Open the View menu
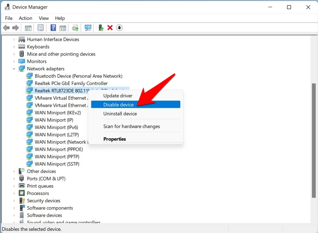This screenshot has width=318, height=233. 43,18
